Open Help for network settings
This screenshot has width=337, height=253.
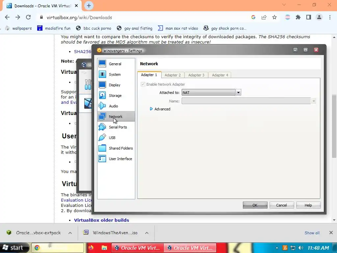(308, 205)
